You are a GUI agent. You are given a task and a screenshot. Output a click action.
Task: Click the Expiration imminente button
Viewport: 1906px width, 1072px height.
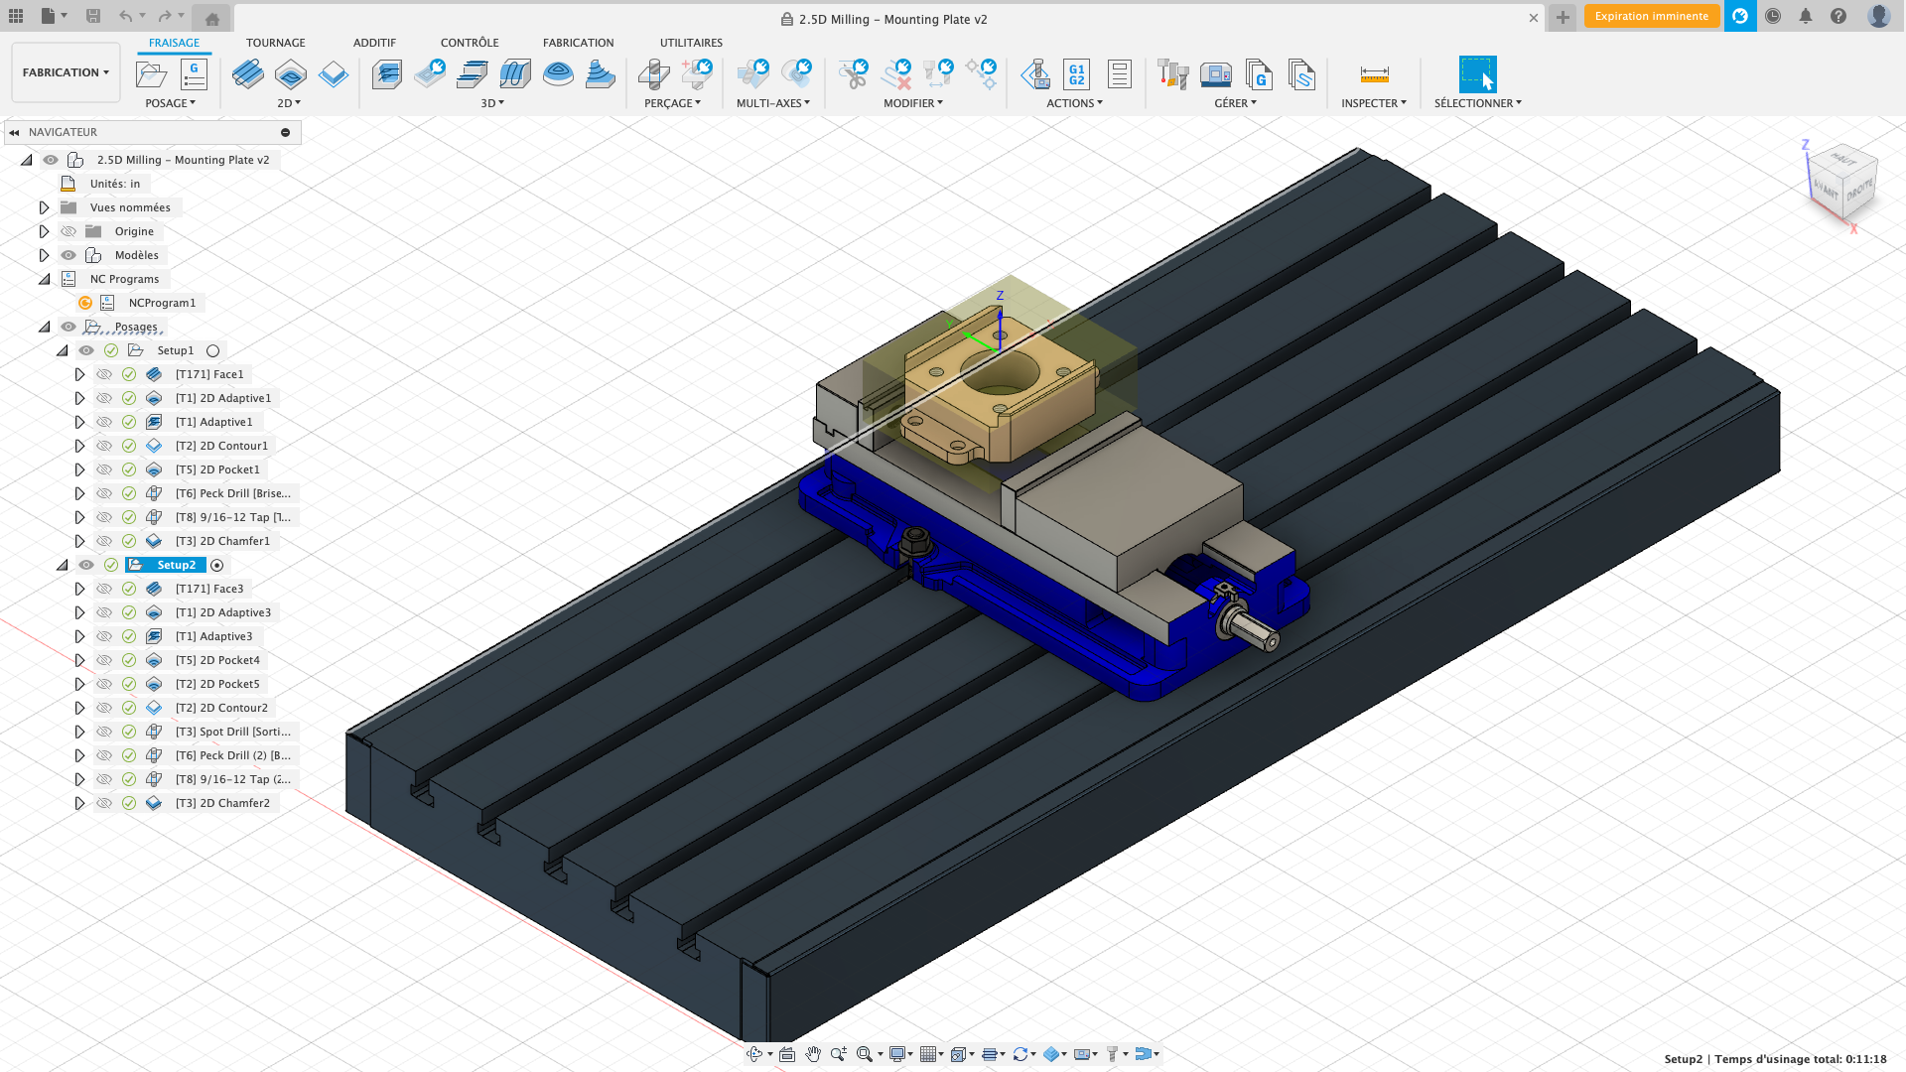[1651, 16]
